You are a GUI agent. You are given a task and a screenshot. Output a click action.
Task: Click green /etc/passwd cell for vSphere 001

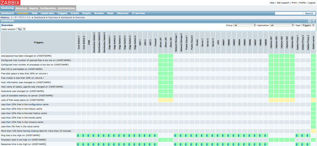pos(271,56)
